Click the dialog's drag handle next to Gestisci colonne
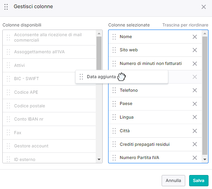 click(x=6, y=7)
